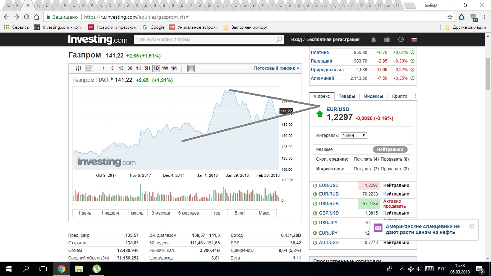
Task: Click the page vertical scrollbar thumb
Action: (x=488, y=74)
